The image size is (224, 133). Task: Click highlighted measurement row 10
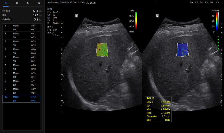point(21,99)
